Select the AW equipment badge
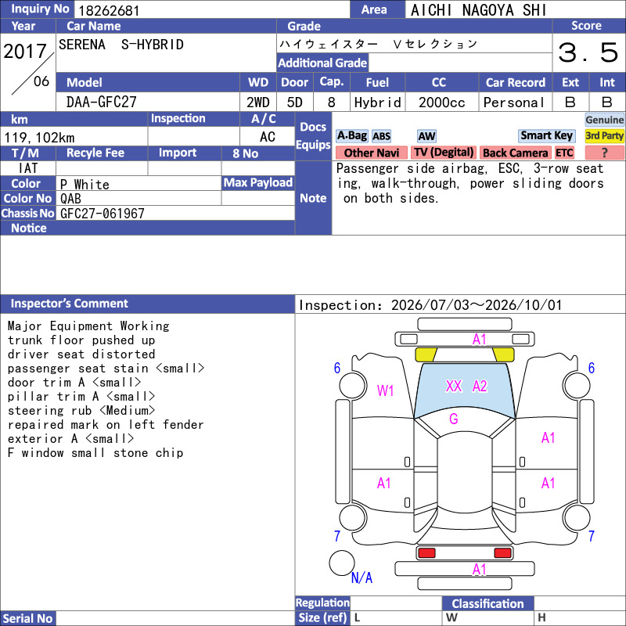 tap(426, 136)
